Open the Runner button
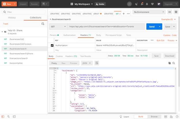This screenshot has width=180, height=119. [34, 4]
